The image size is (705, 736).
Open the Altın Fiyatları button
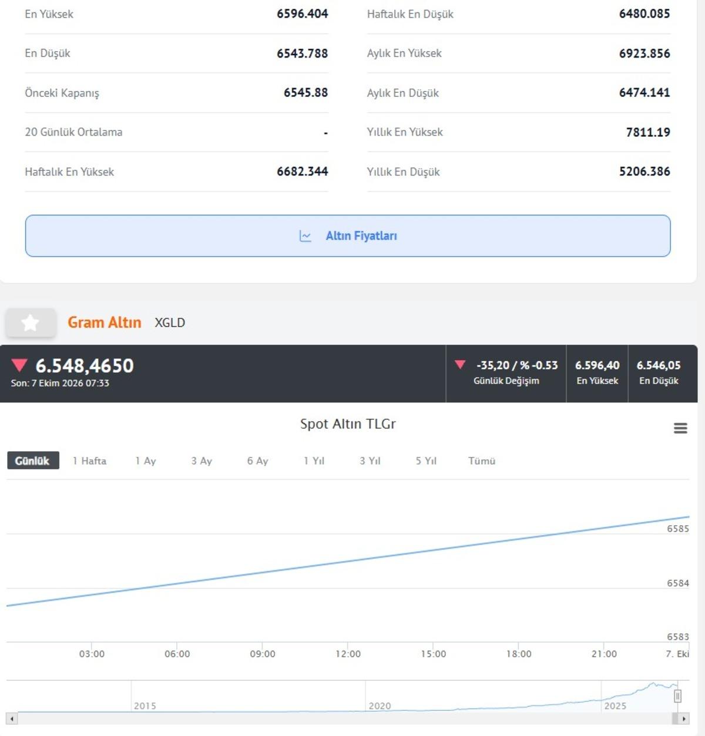tap(348, 236)
